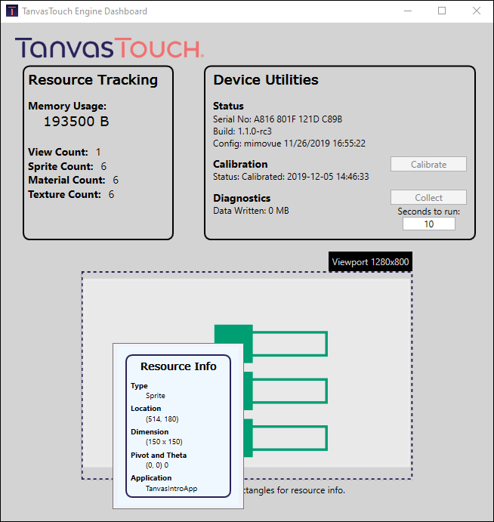Focus the Seconds to run input field
This screenshot has height=522, width=494.
[x=429, y=224]
